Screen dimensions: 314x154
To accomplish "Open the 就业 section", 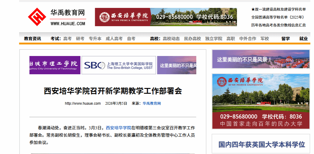I will point(303,39).
